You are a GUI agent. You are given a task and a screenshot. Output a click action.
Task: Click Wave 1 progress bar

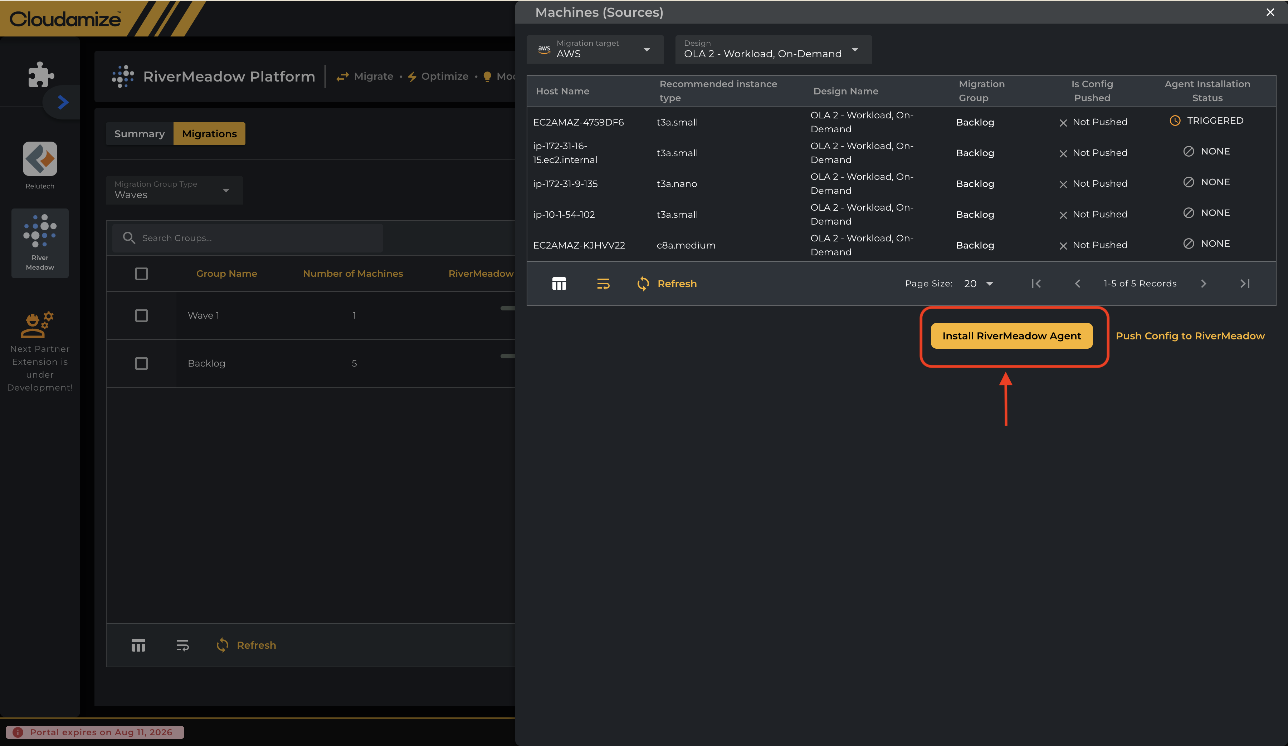(x=508, y=308)
